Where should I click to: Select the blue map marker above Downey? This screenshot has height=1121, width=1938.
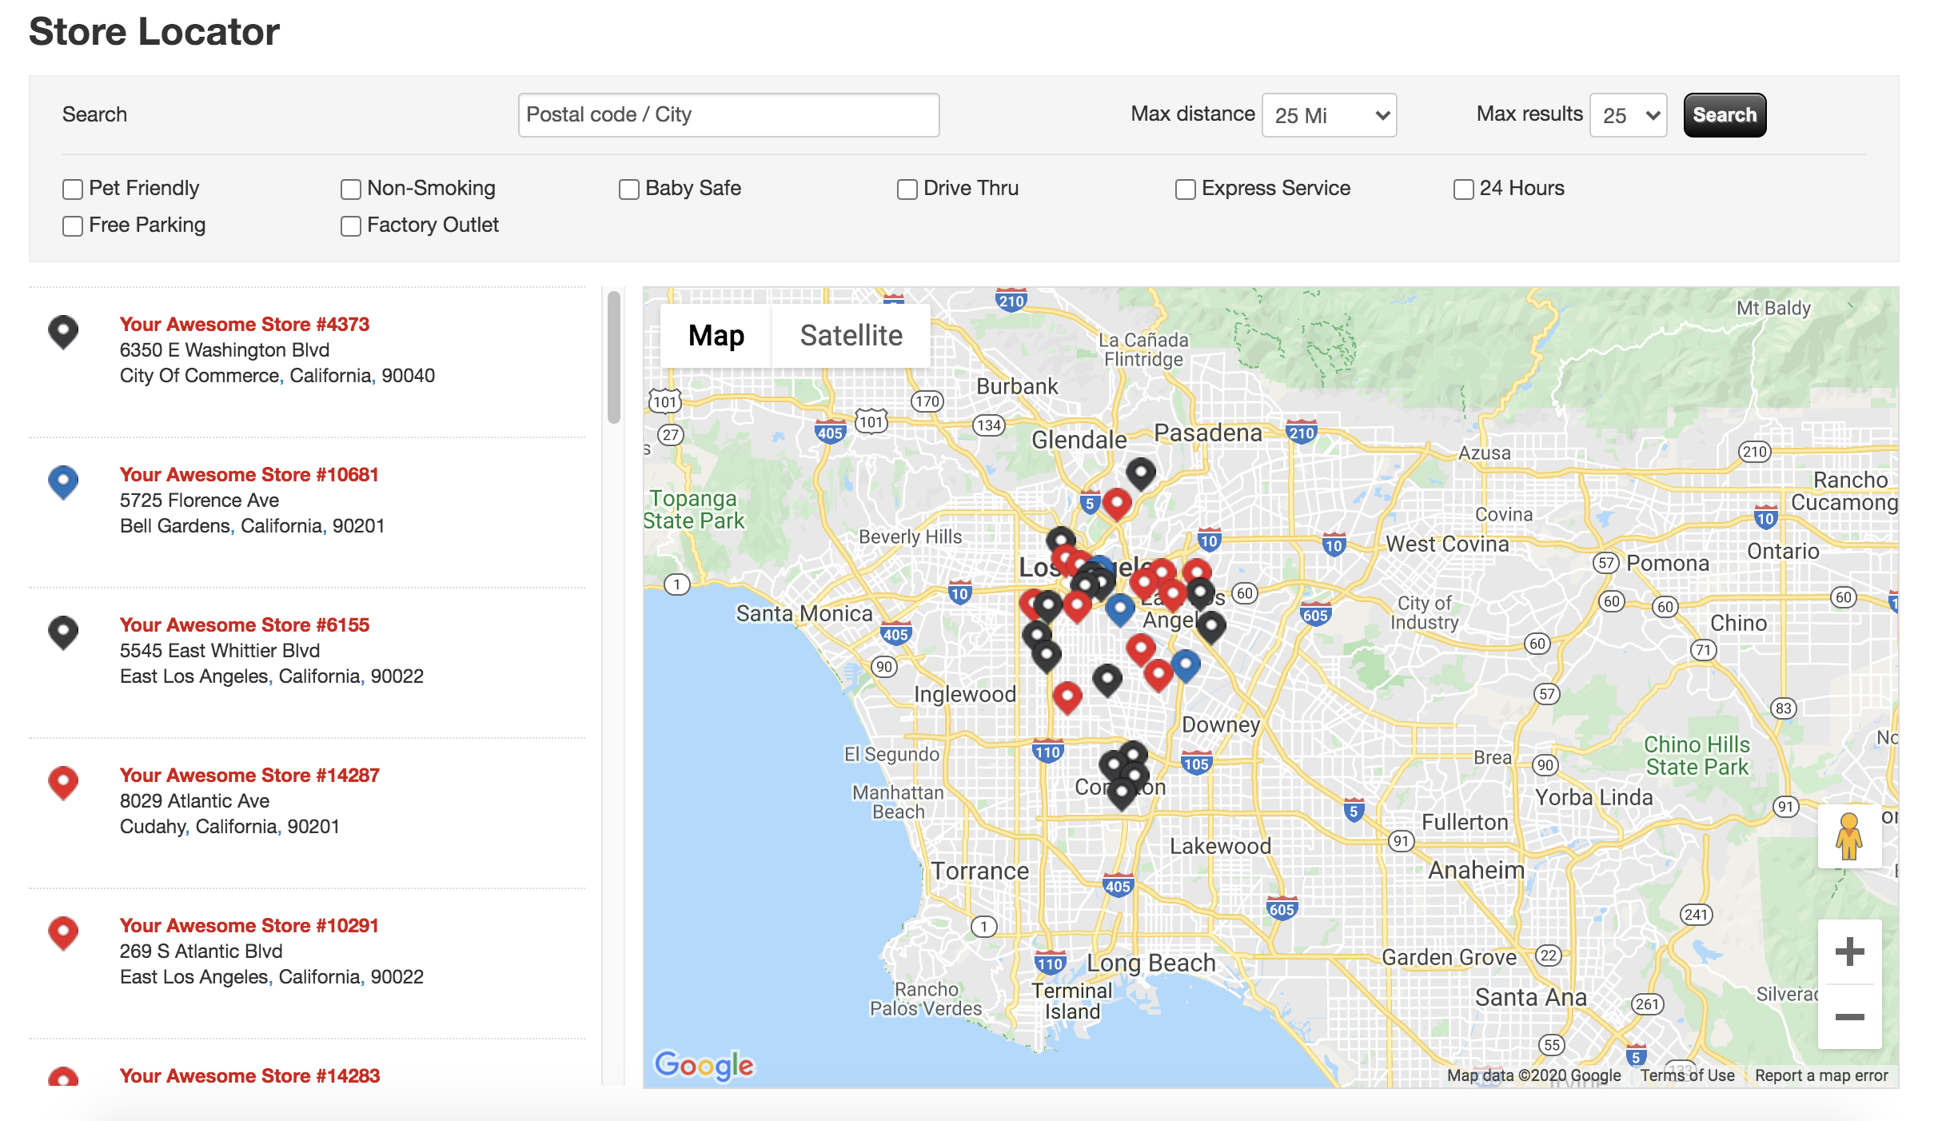click(1186, 664)
